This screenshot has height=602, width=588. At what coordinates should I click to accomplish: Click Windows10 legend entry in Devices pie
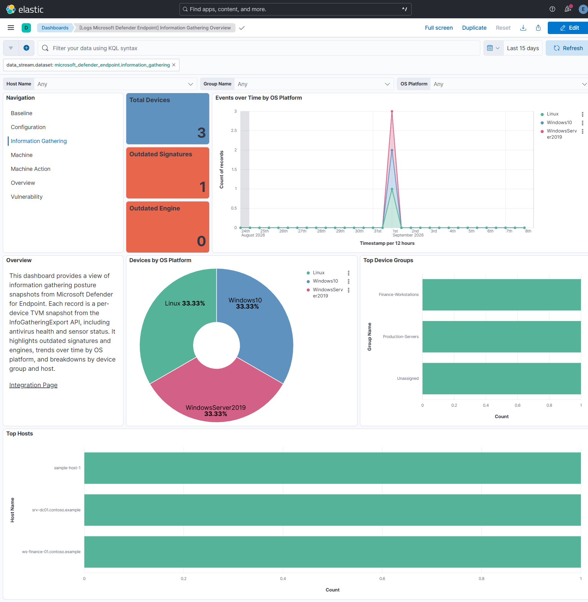coord(325,281)
